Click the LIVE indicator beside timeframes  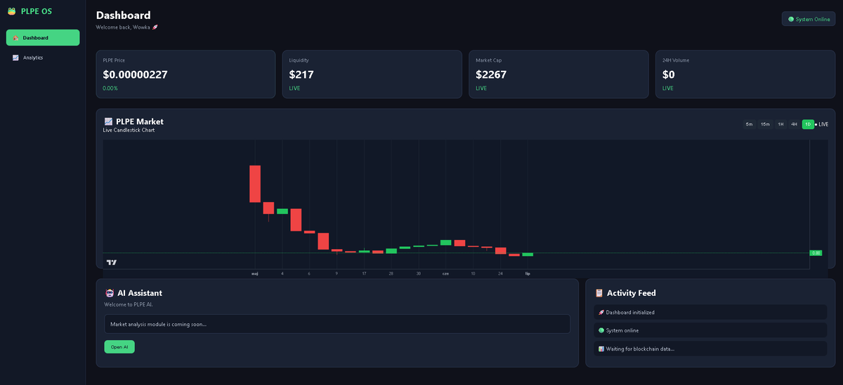point(822,124)
